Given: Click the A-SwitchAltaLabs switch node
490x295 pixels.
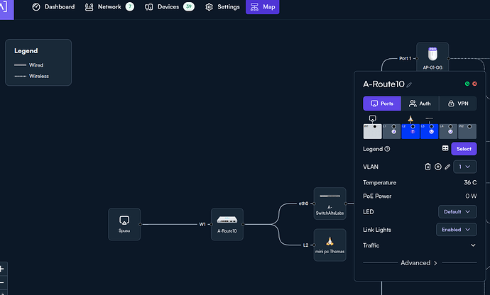Looking at the screenshot, I should pos(330,204).
